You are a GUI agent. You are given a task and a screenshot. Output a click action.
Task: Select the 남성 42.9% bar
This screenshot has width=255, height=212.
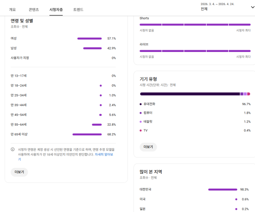pyautogui.click(x=92, y=48)
